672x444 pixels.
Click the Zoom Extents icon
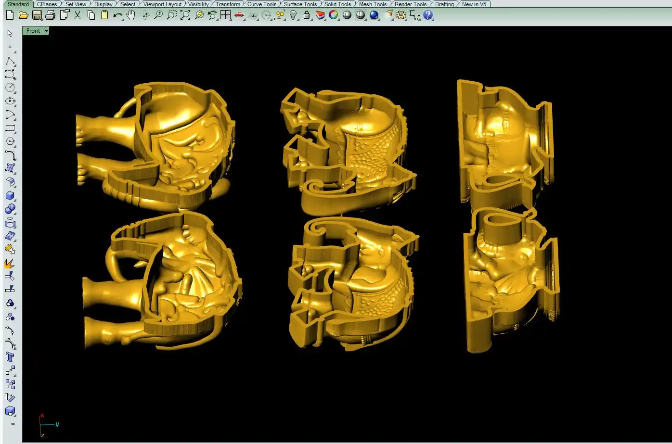185,15
